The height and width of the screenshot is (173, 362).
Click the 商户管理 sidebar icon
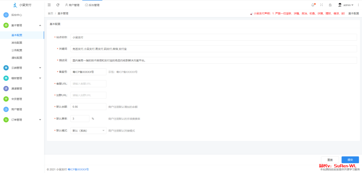coord(6,109)
